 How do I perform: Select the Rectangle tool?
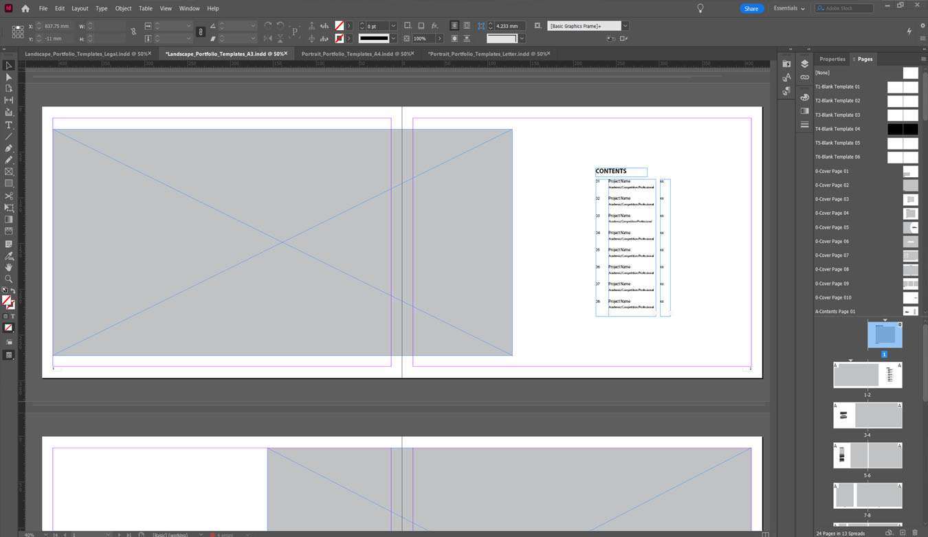click(x=8, y=183)
